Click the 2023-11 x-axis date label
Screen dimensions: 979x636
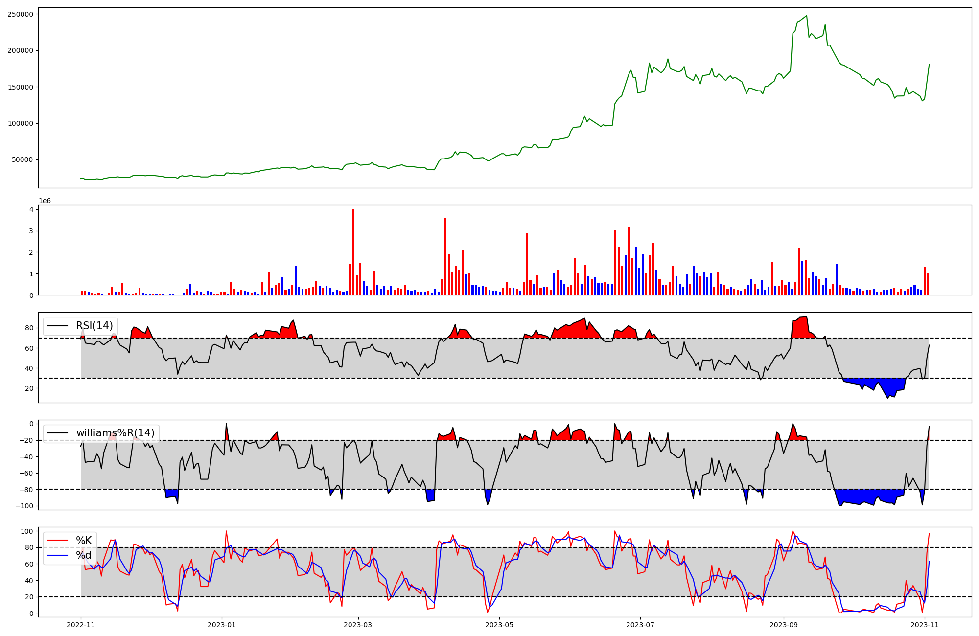coord(924,625)
